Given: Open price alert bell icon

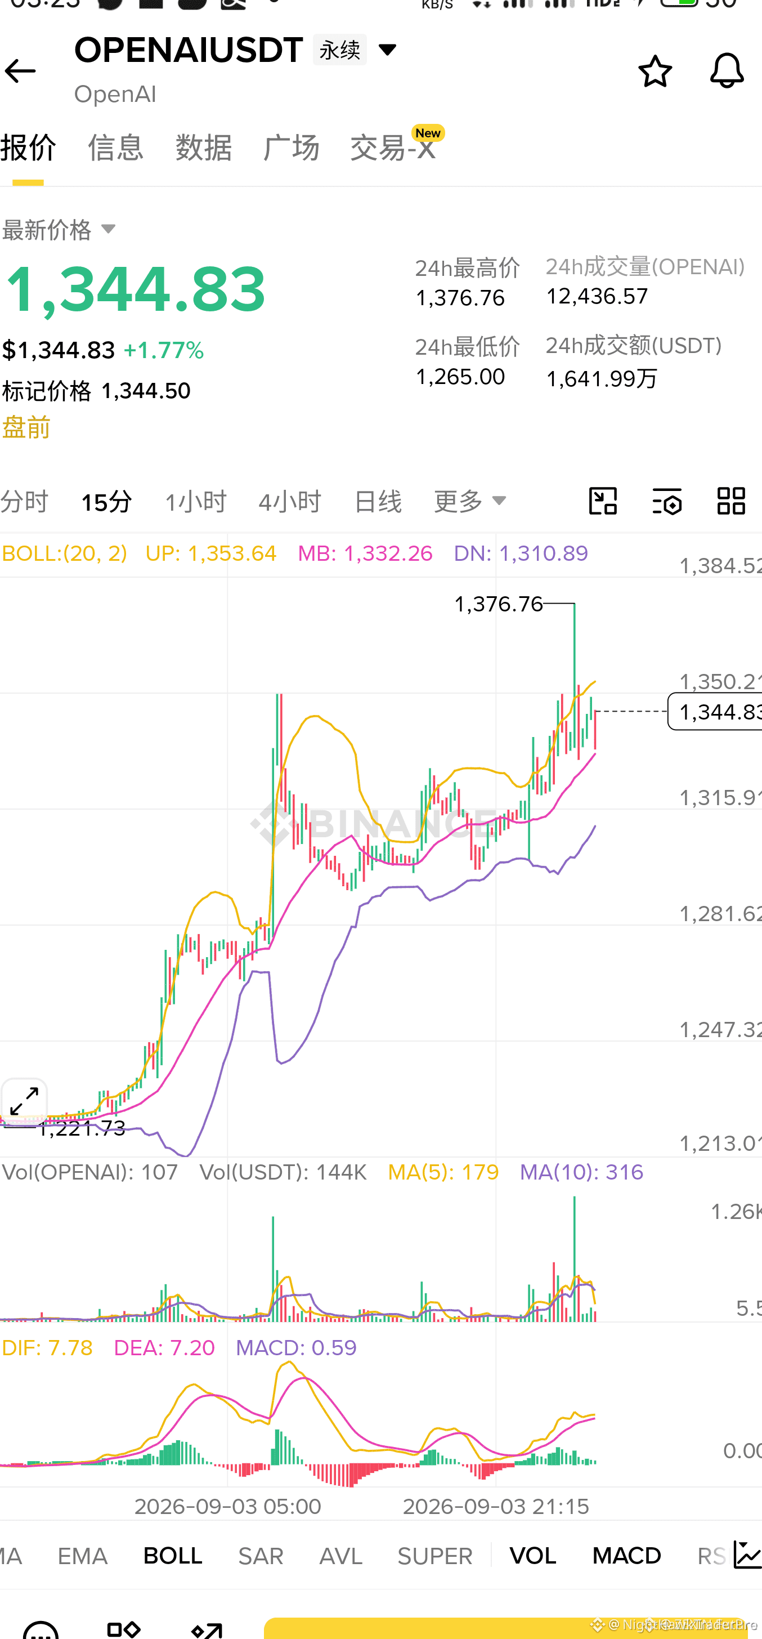Looking at the screenshot, I should [727, 70].
